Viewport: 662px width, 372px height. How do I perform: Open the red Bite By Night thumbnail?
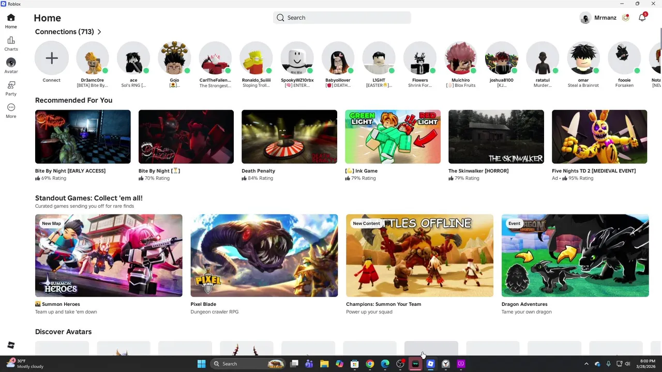(x=186, y=136)
